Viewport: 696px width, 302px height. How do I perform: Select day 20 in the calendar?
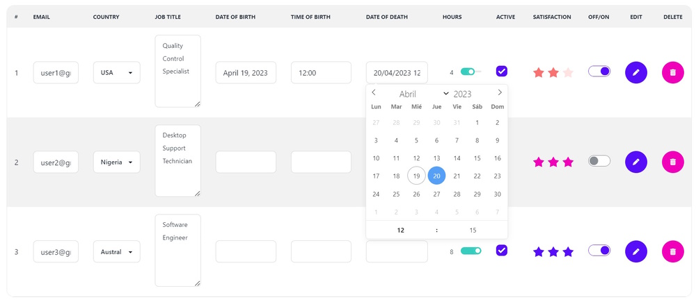click(437, 176)
